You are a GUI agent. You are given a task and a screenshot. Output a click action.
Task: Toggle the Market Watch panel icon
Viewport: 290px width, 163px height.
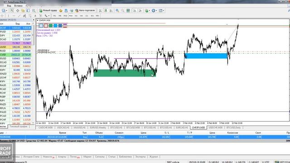click(12, 10)
